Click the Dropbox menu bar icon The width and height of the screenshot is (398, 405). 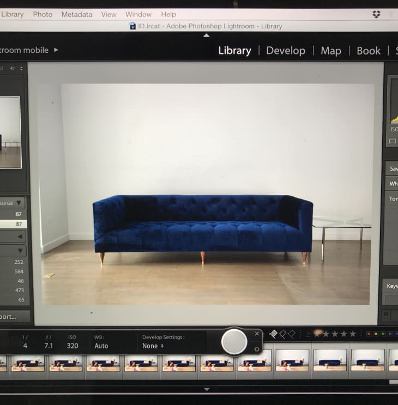(376, 14)
